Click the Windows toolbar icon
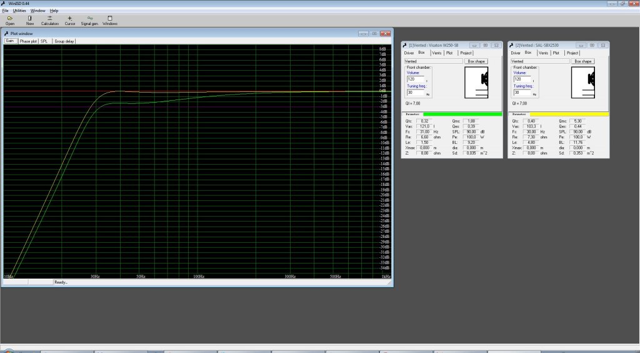The image size is (640, 353). pyautogui.click(x=110, y=19)
